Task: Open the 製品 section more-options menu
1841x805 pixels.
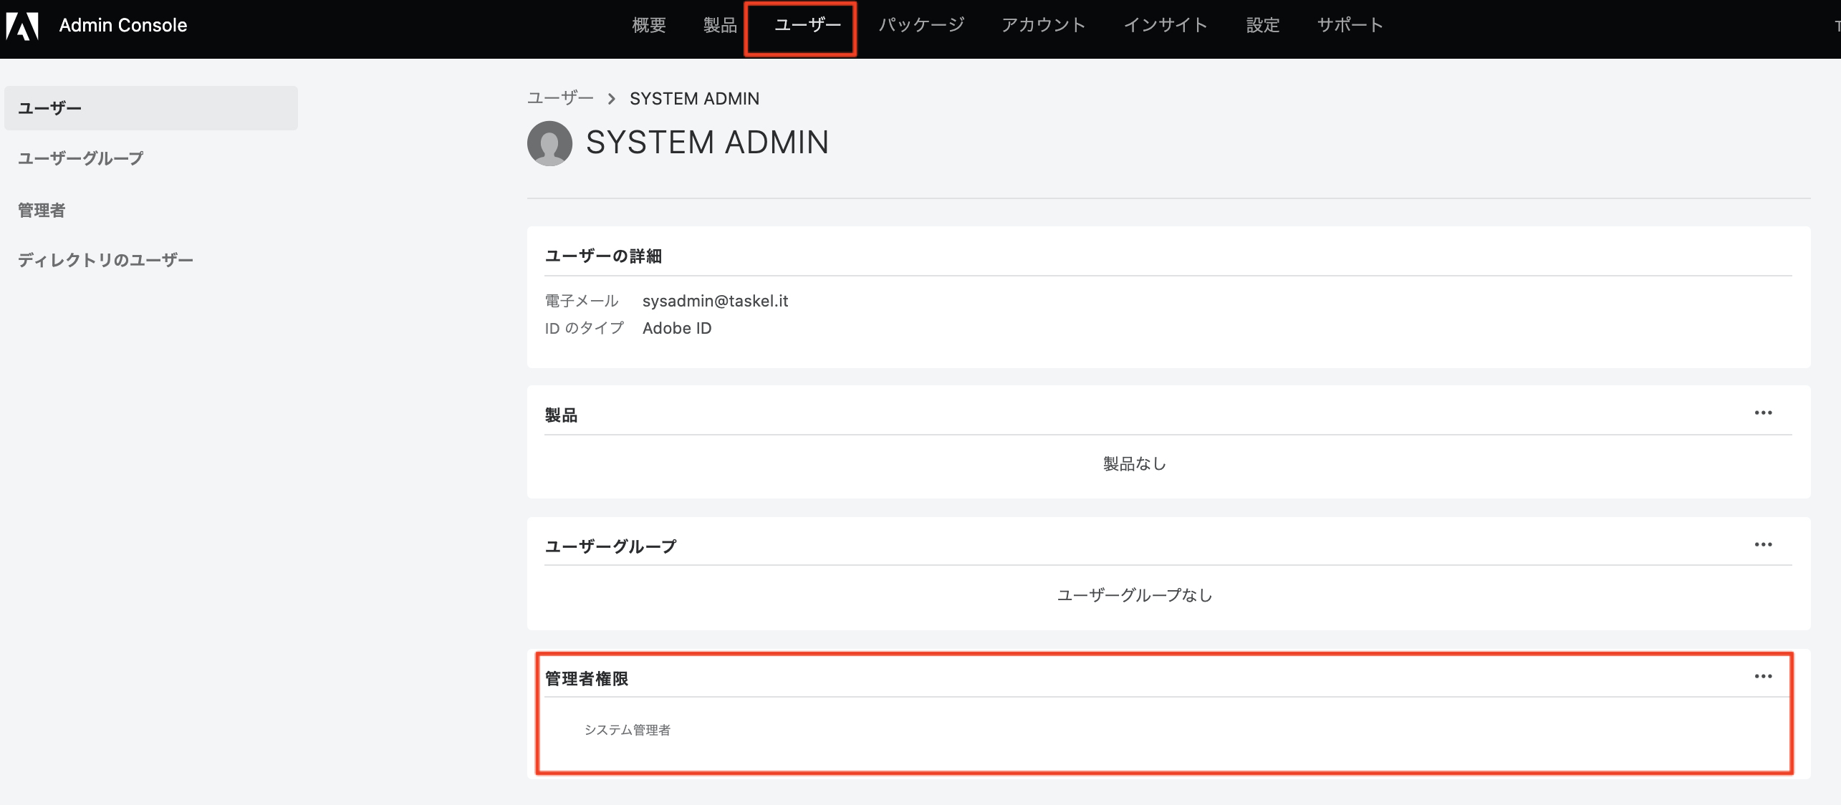Action: point(1763,413)
